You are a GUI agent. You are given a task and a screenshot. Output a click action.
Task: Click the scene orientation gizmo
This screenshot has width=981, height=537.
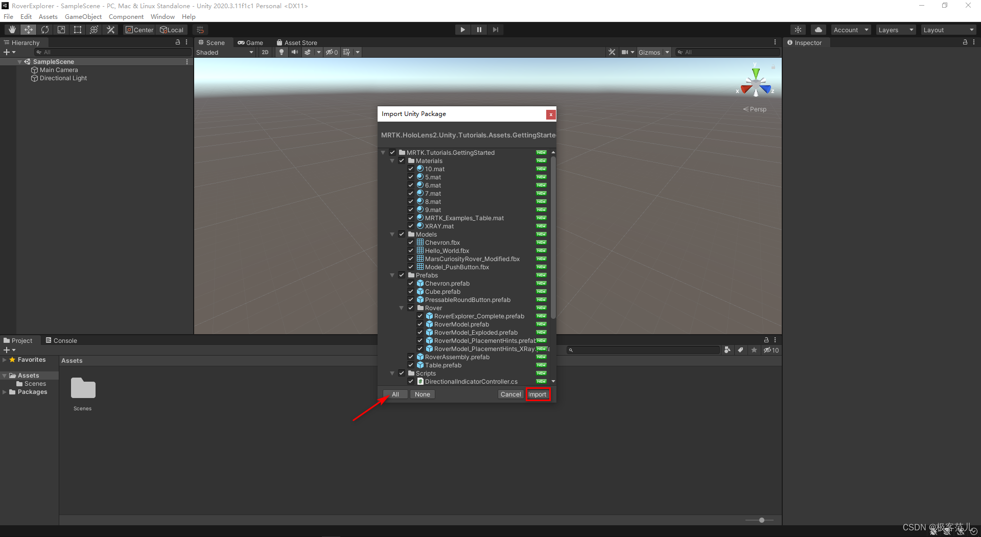click(x=756, y=84)
